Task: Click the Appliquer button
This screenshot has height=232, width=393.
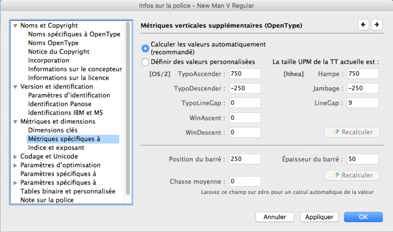Action: (319, 217)
